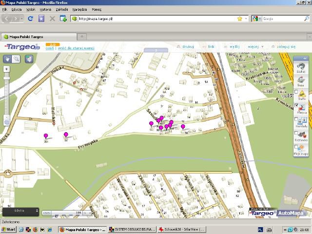Open the Trasa route planner

pyautogui.click(x=301, y=80)
